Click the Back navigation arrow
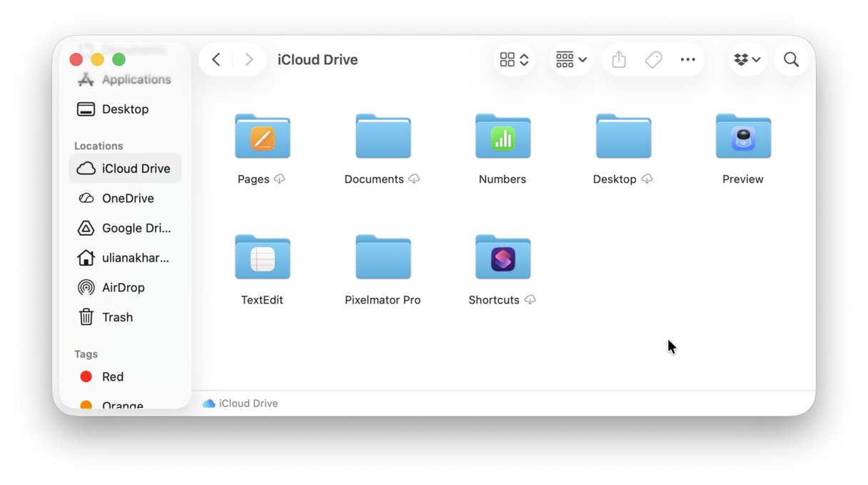 coord(216,59)
